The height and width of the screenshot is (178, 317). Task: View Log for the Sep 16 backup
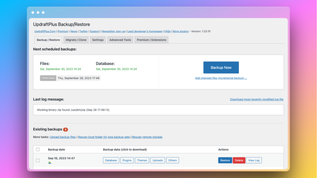254,160
